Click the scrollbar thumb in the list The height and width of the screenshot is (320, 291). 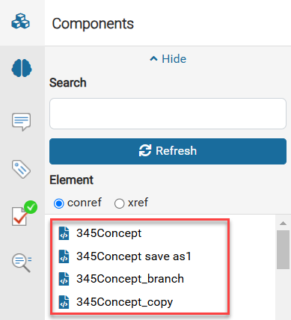point(283,250)
